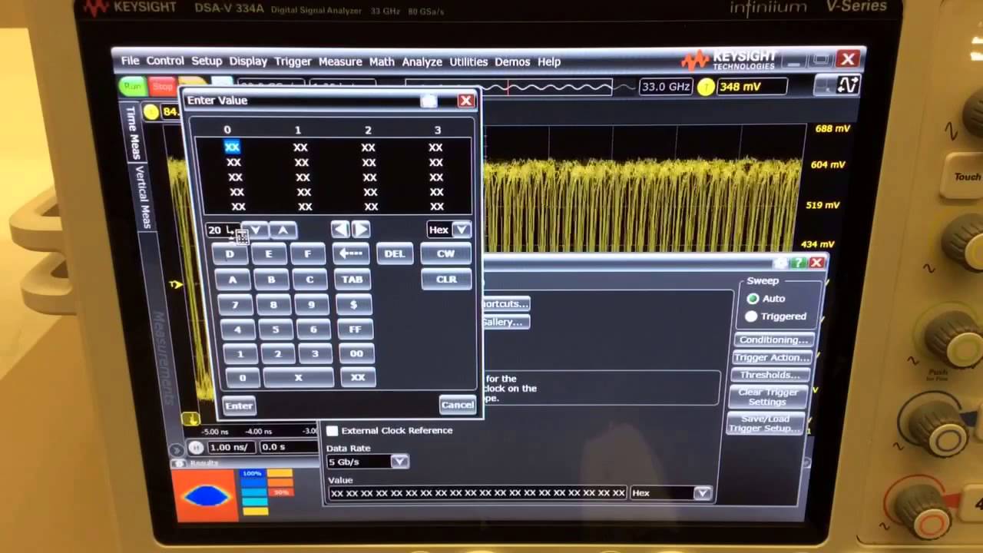Select the highlighted XX cell in column 0
The height and width of the screenshot is (553, 983).
(x=232, y=147)
